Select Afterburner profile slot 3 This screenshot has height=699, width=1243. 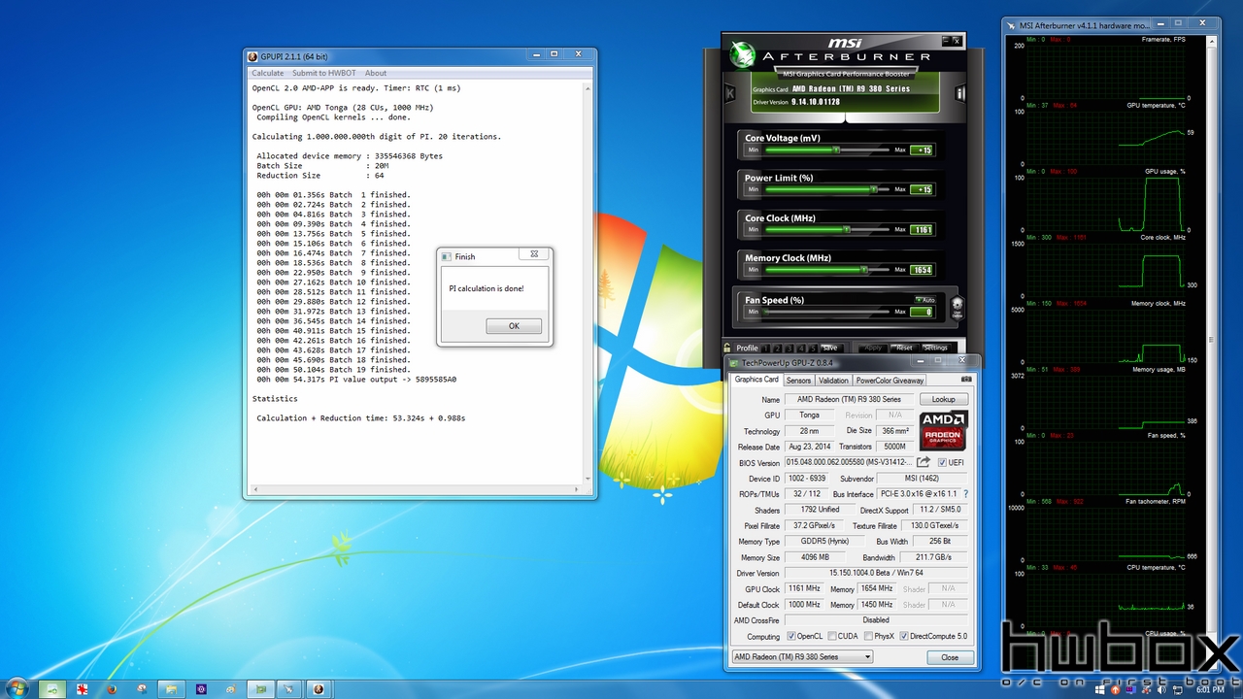pyautogui.click(x=789, y=348)
